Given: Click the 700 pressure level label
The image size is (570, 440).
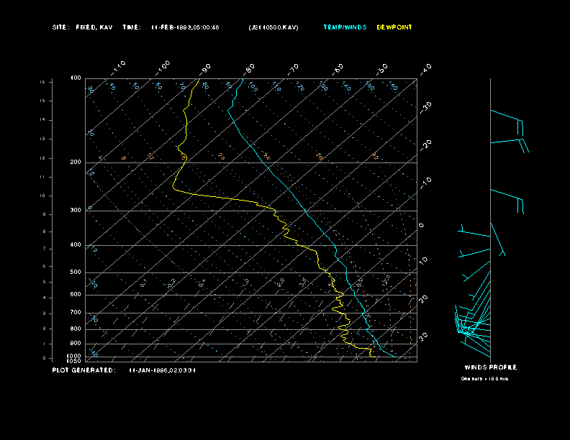Looking at the screenshot, I should coord(76,312).
